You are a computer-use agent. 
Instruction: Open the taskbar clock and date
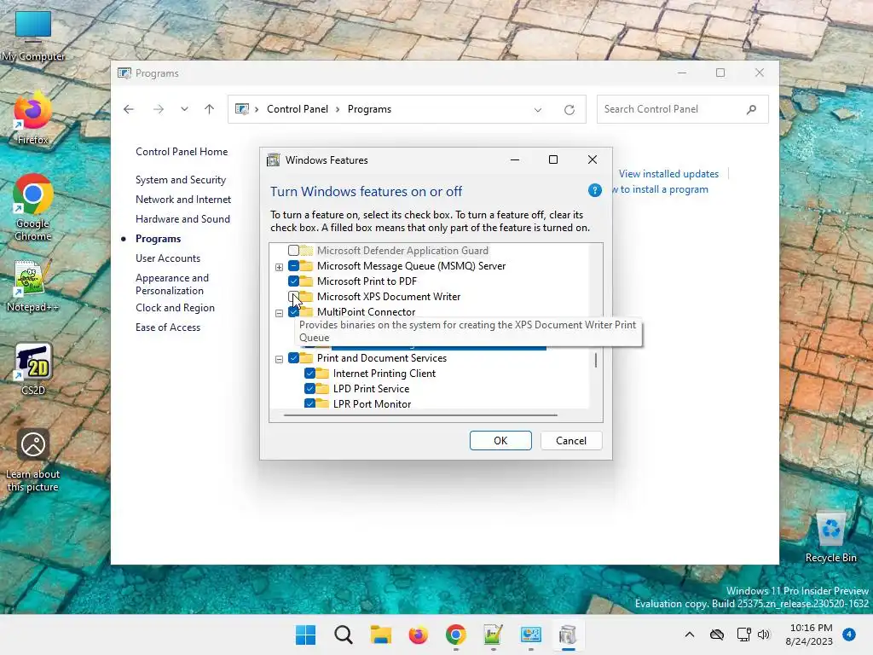pos(808,635)
